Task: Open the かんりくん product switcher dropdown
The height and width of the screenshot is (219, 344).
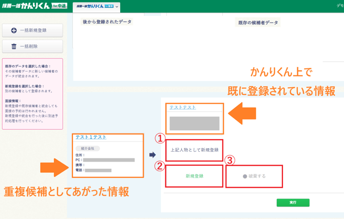Action: (x=97, y=7)
